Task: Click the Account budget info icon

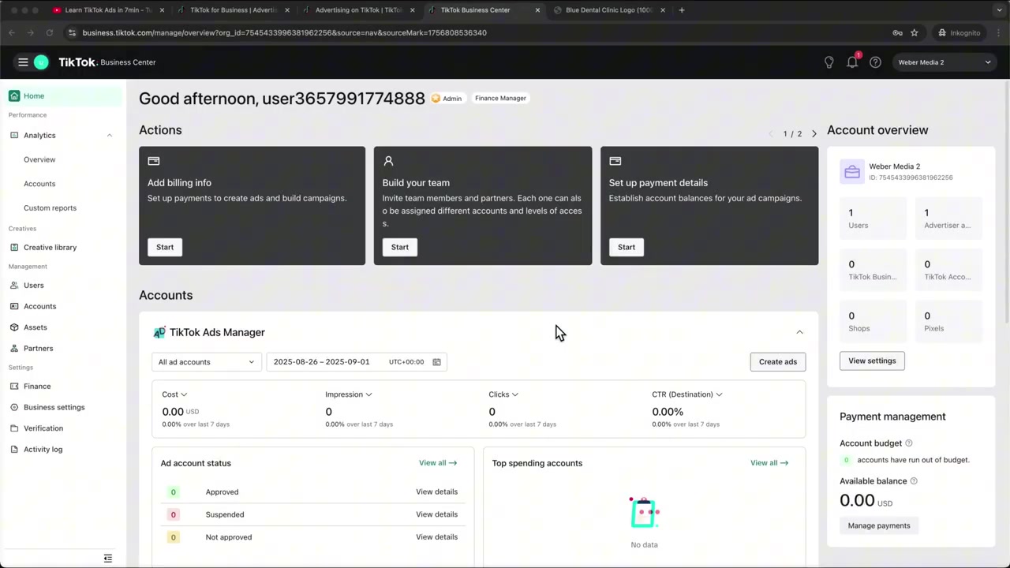Action: 909,443
